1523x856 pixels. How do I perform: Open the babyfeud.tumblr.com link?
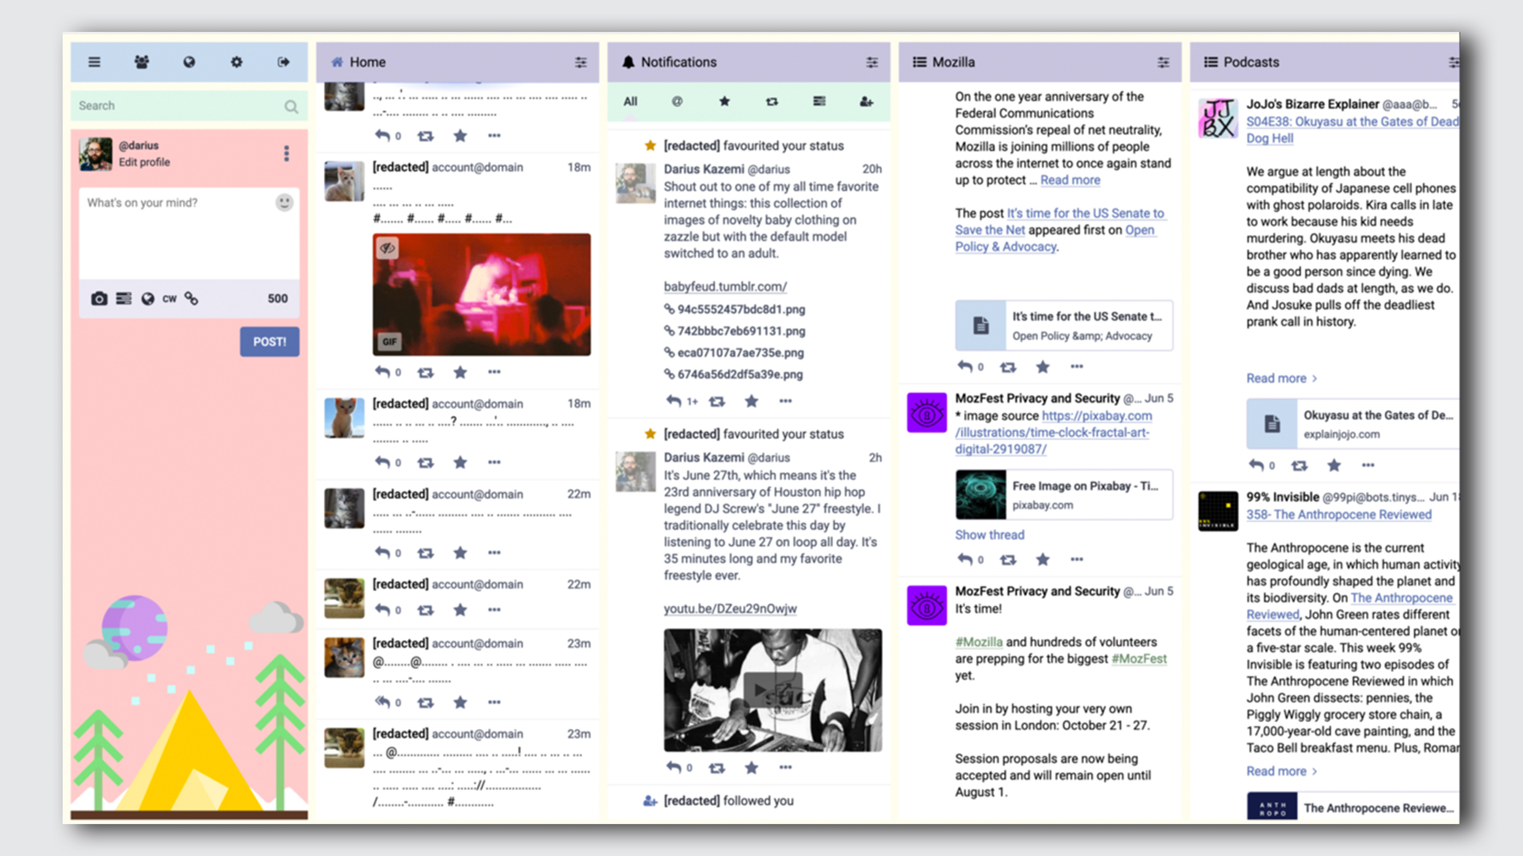(726, 287)
